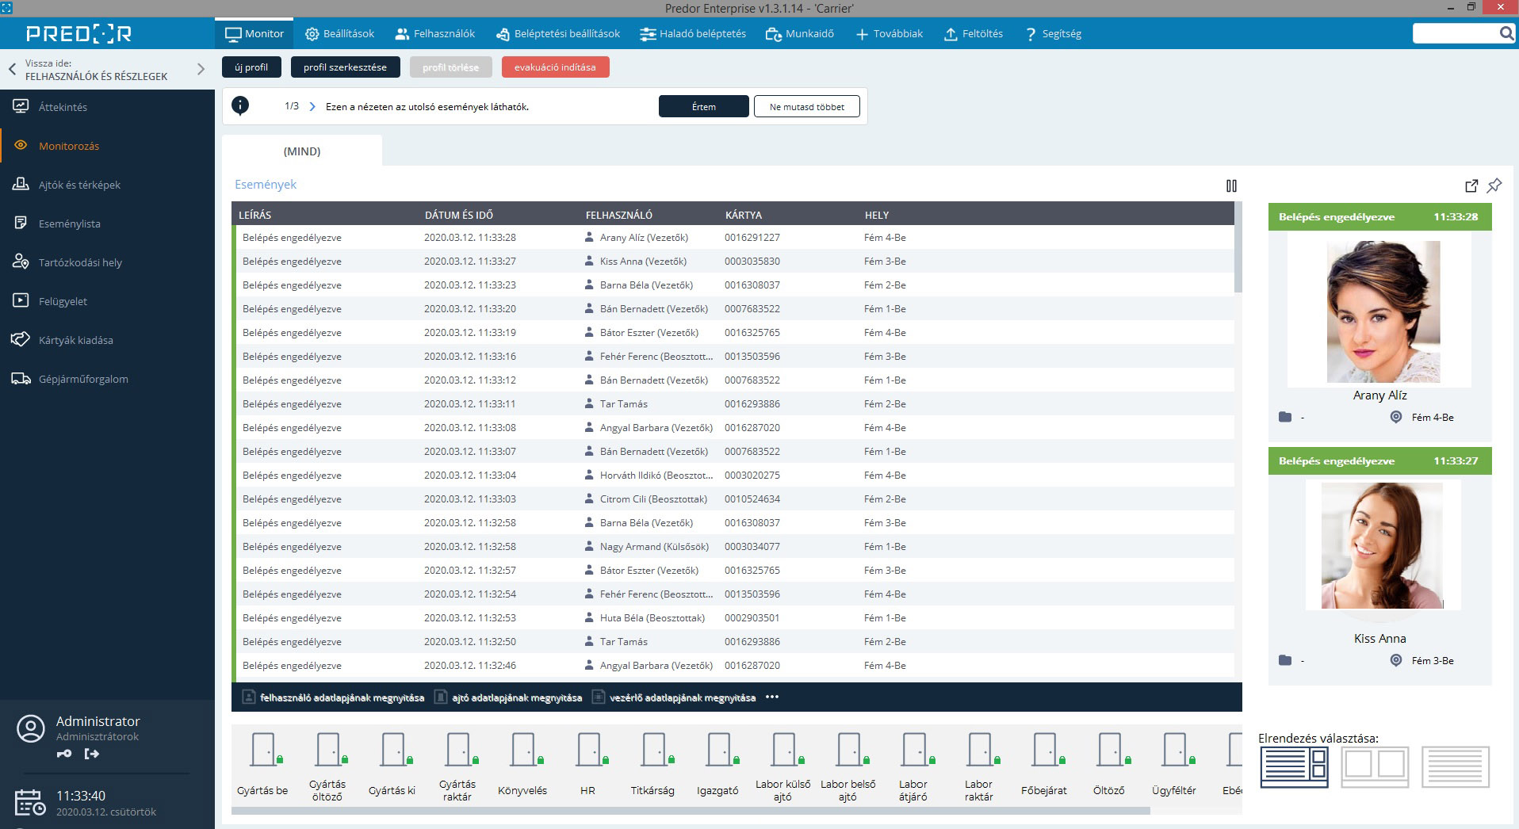Switch to the (MIND) tab
The height and width of the screenshot is (829, 1519).
[x=302, y=151]
